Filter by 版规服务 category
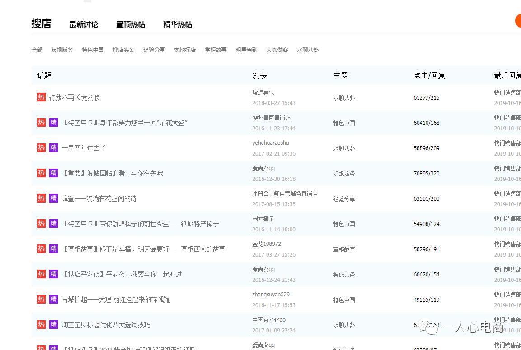Image resolution: width=521 pixels, height=350 pixels. [x=62, y=50]
